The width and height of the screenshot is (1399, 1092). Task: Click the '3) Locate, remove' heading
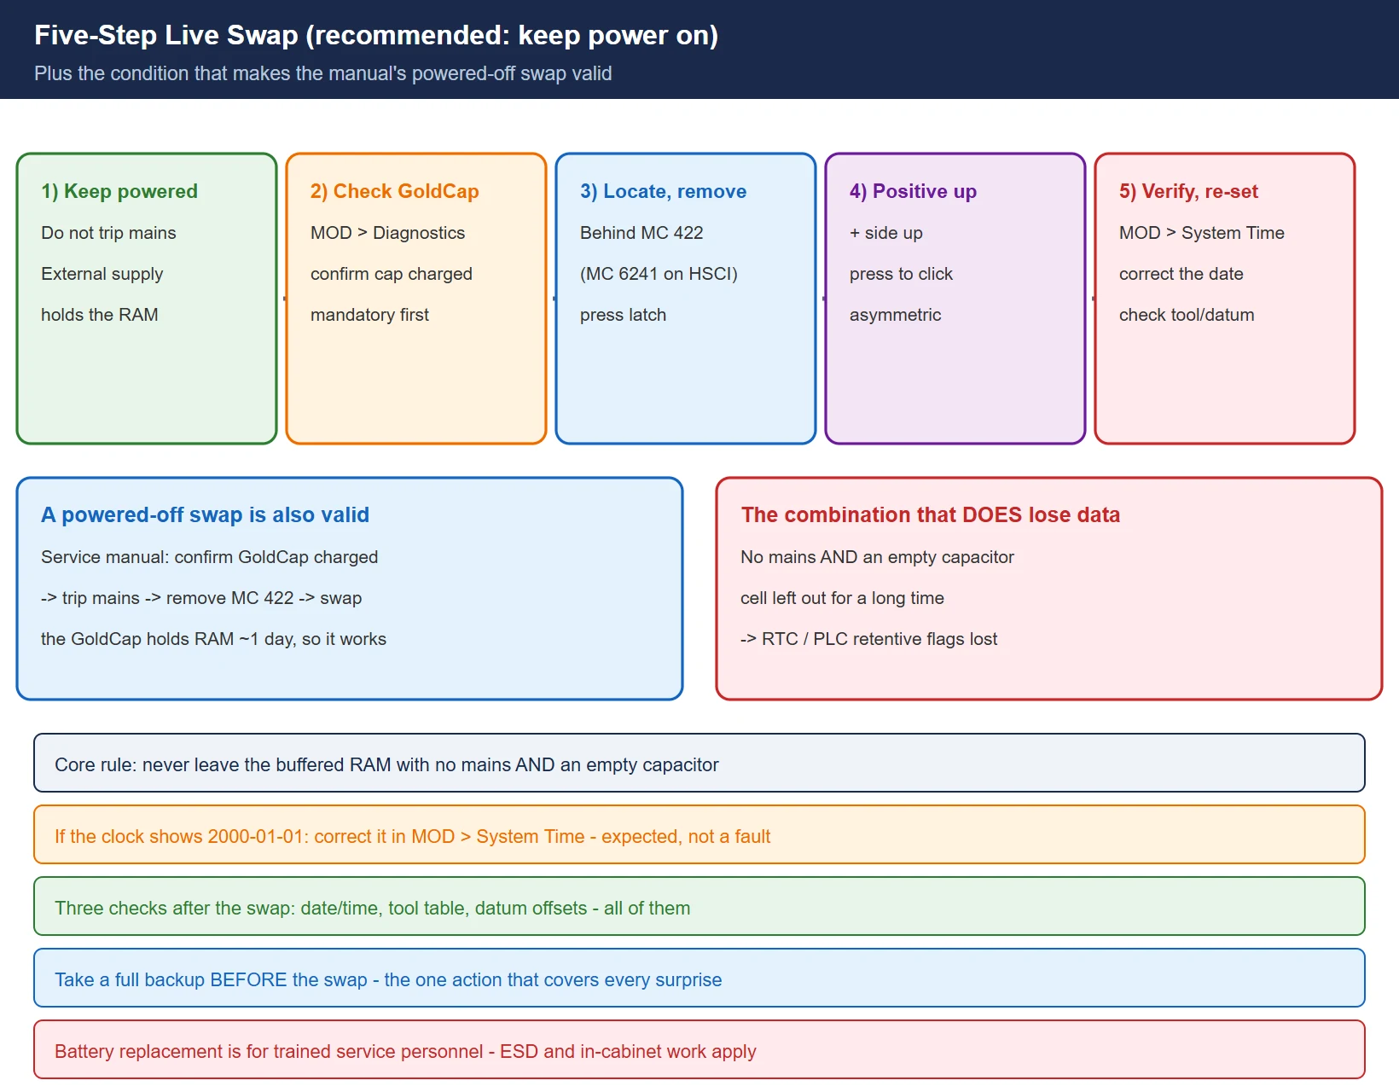[x=663, y=191]
